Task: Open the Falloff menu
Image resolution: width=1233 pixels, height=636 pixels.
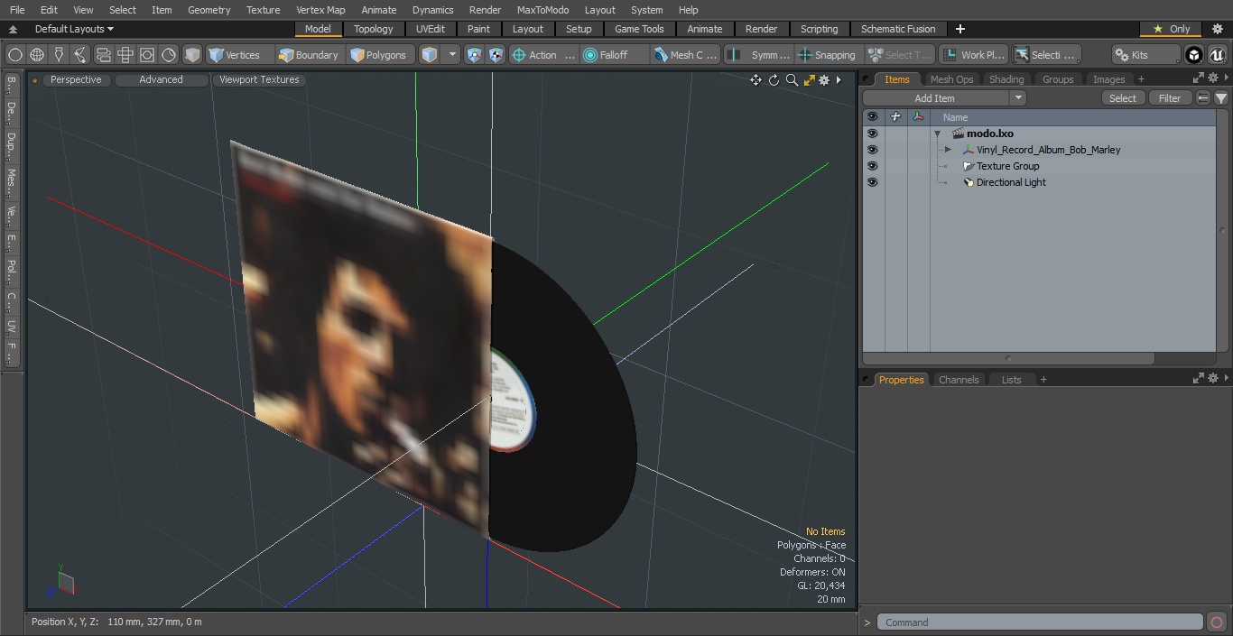Action: point(615,55)
